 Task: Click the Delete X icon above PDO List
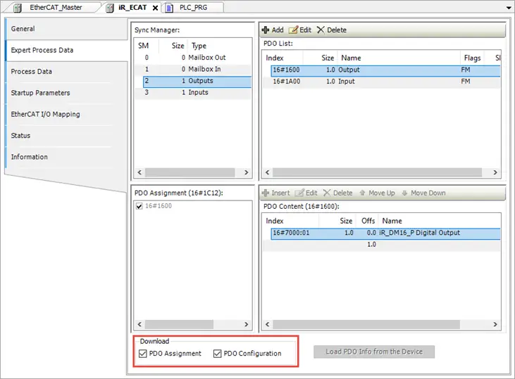tap(321, 30)
